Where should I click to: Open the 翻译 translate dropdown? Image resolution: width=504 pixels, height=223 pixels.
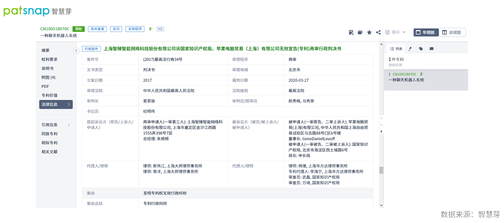click(x=395, y=32)
